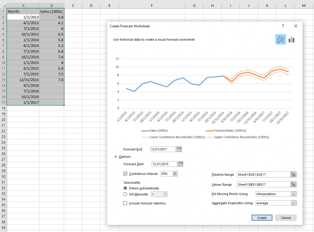Screen dimensions: 314x232
Task: Select the line chart forecast type icon
Action: click(x=281, y=39)
